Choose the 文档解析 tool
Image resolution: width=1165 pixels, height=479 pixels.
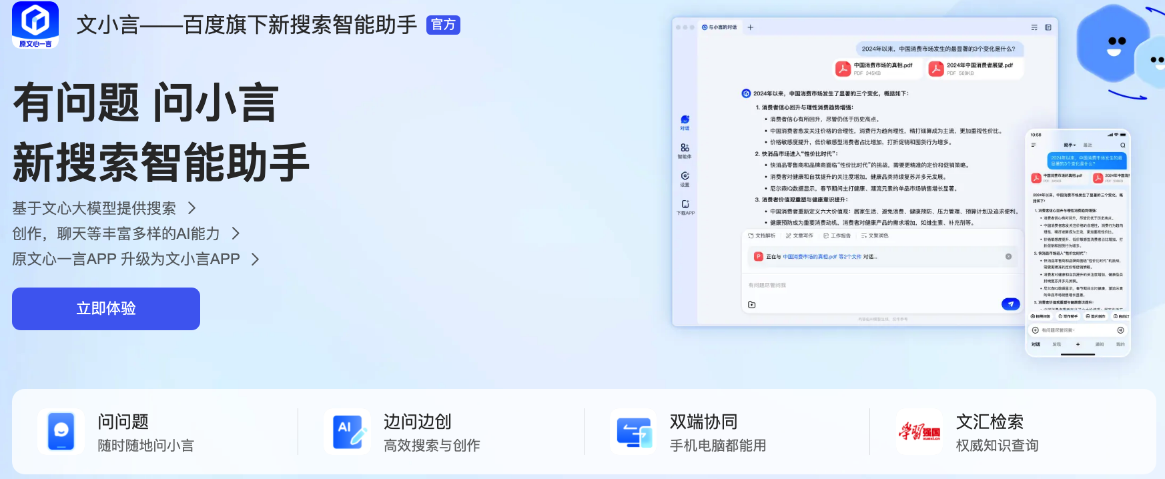(x=762, y=235)
